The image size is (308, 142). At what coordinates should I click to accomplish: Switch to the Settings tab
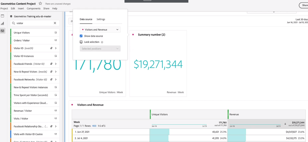[101, 19]
